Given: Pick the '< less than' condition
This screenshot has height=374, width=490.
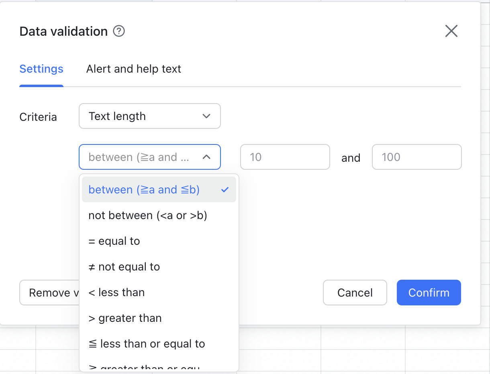Looking at the screenshot, I should (x=116, y=292).
